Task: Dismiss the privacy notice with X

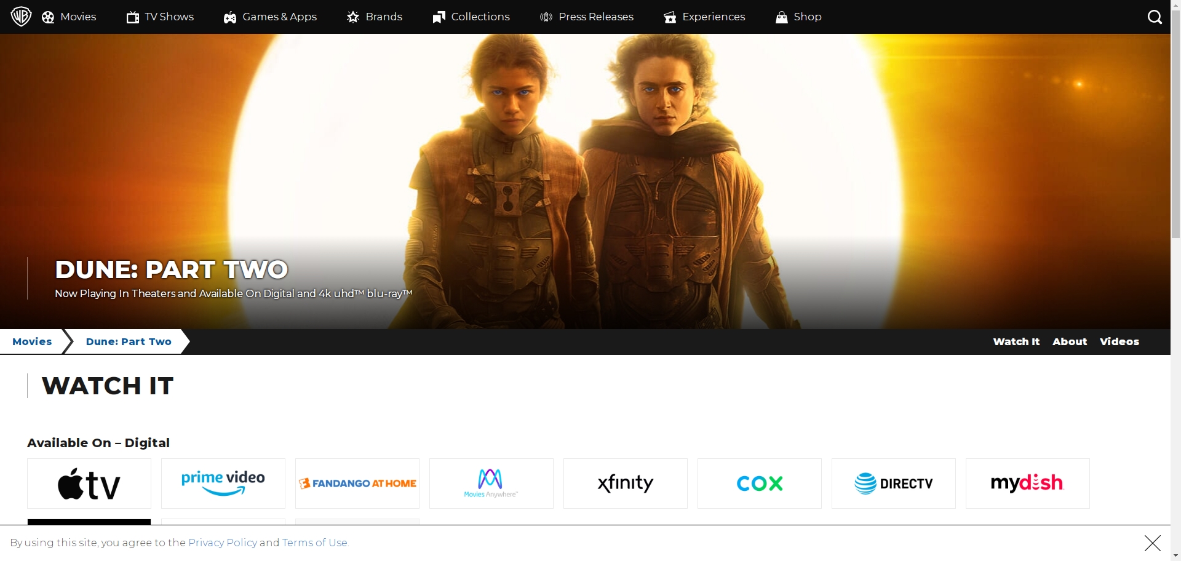Action: (1152, 543)
